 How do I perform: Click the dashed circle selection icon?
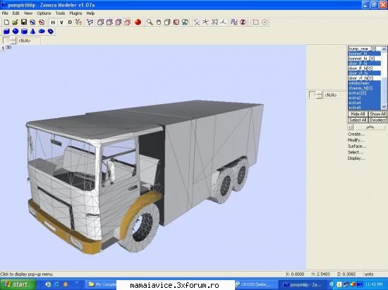click(x=265, y=23)
